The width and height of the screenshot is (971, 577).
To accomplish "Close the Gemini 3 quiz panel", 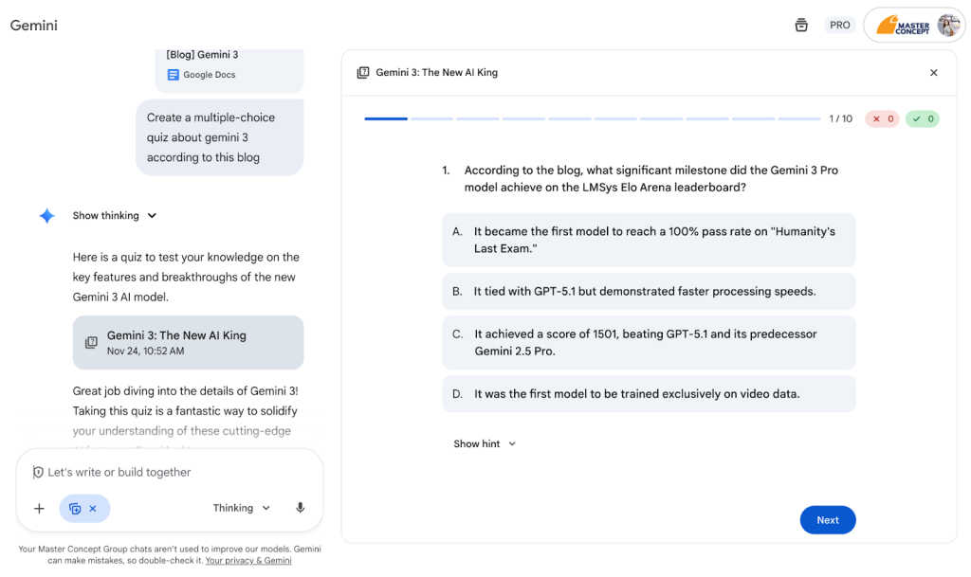I will pyautogui.click(x=934, y=72).
